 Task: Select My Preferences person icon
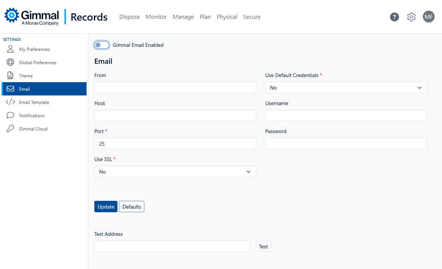pyautogui.click(x=10, y=49)
